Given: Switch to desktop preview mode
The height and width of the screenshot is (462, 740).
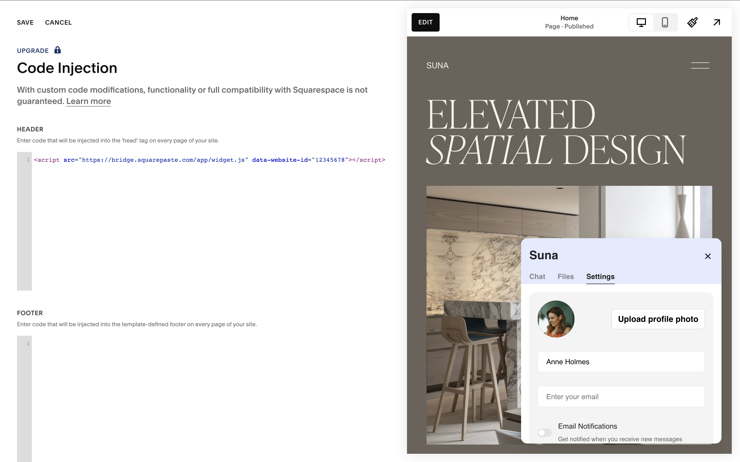Looking at the screenshot, I should tap(641, 22).
